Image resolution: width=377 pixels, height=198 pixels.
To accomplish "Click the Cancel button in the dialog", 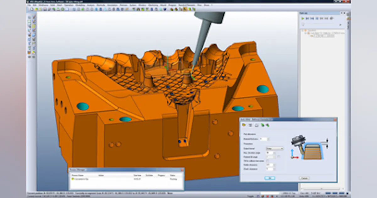I will tap(304, 178).
